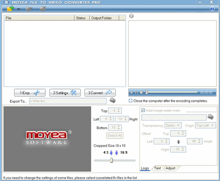The image size is (220, 181).
Task: Open the Origin Top Left dropdown
Action: (x=205, y=126)
